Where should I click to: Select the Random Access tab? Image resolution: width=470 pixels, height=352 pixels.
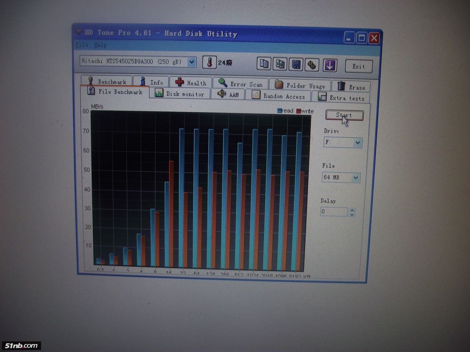(x=278, y=96)
